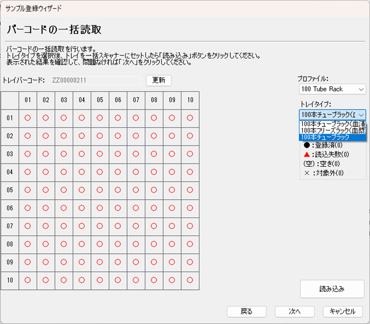This screenshot has height=324, width=370.
Task: Choose 100本フリーズラック(血漿) from the list
Action: pos(331,130)
